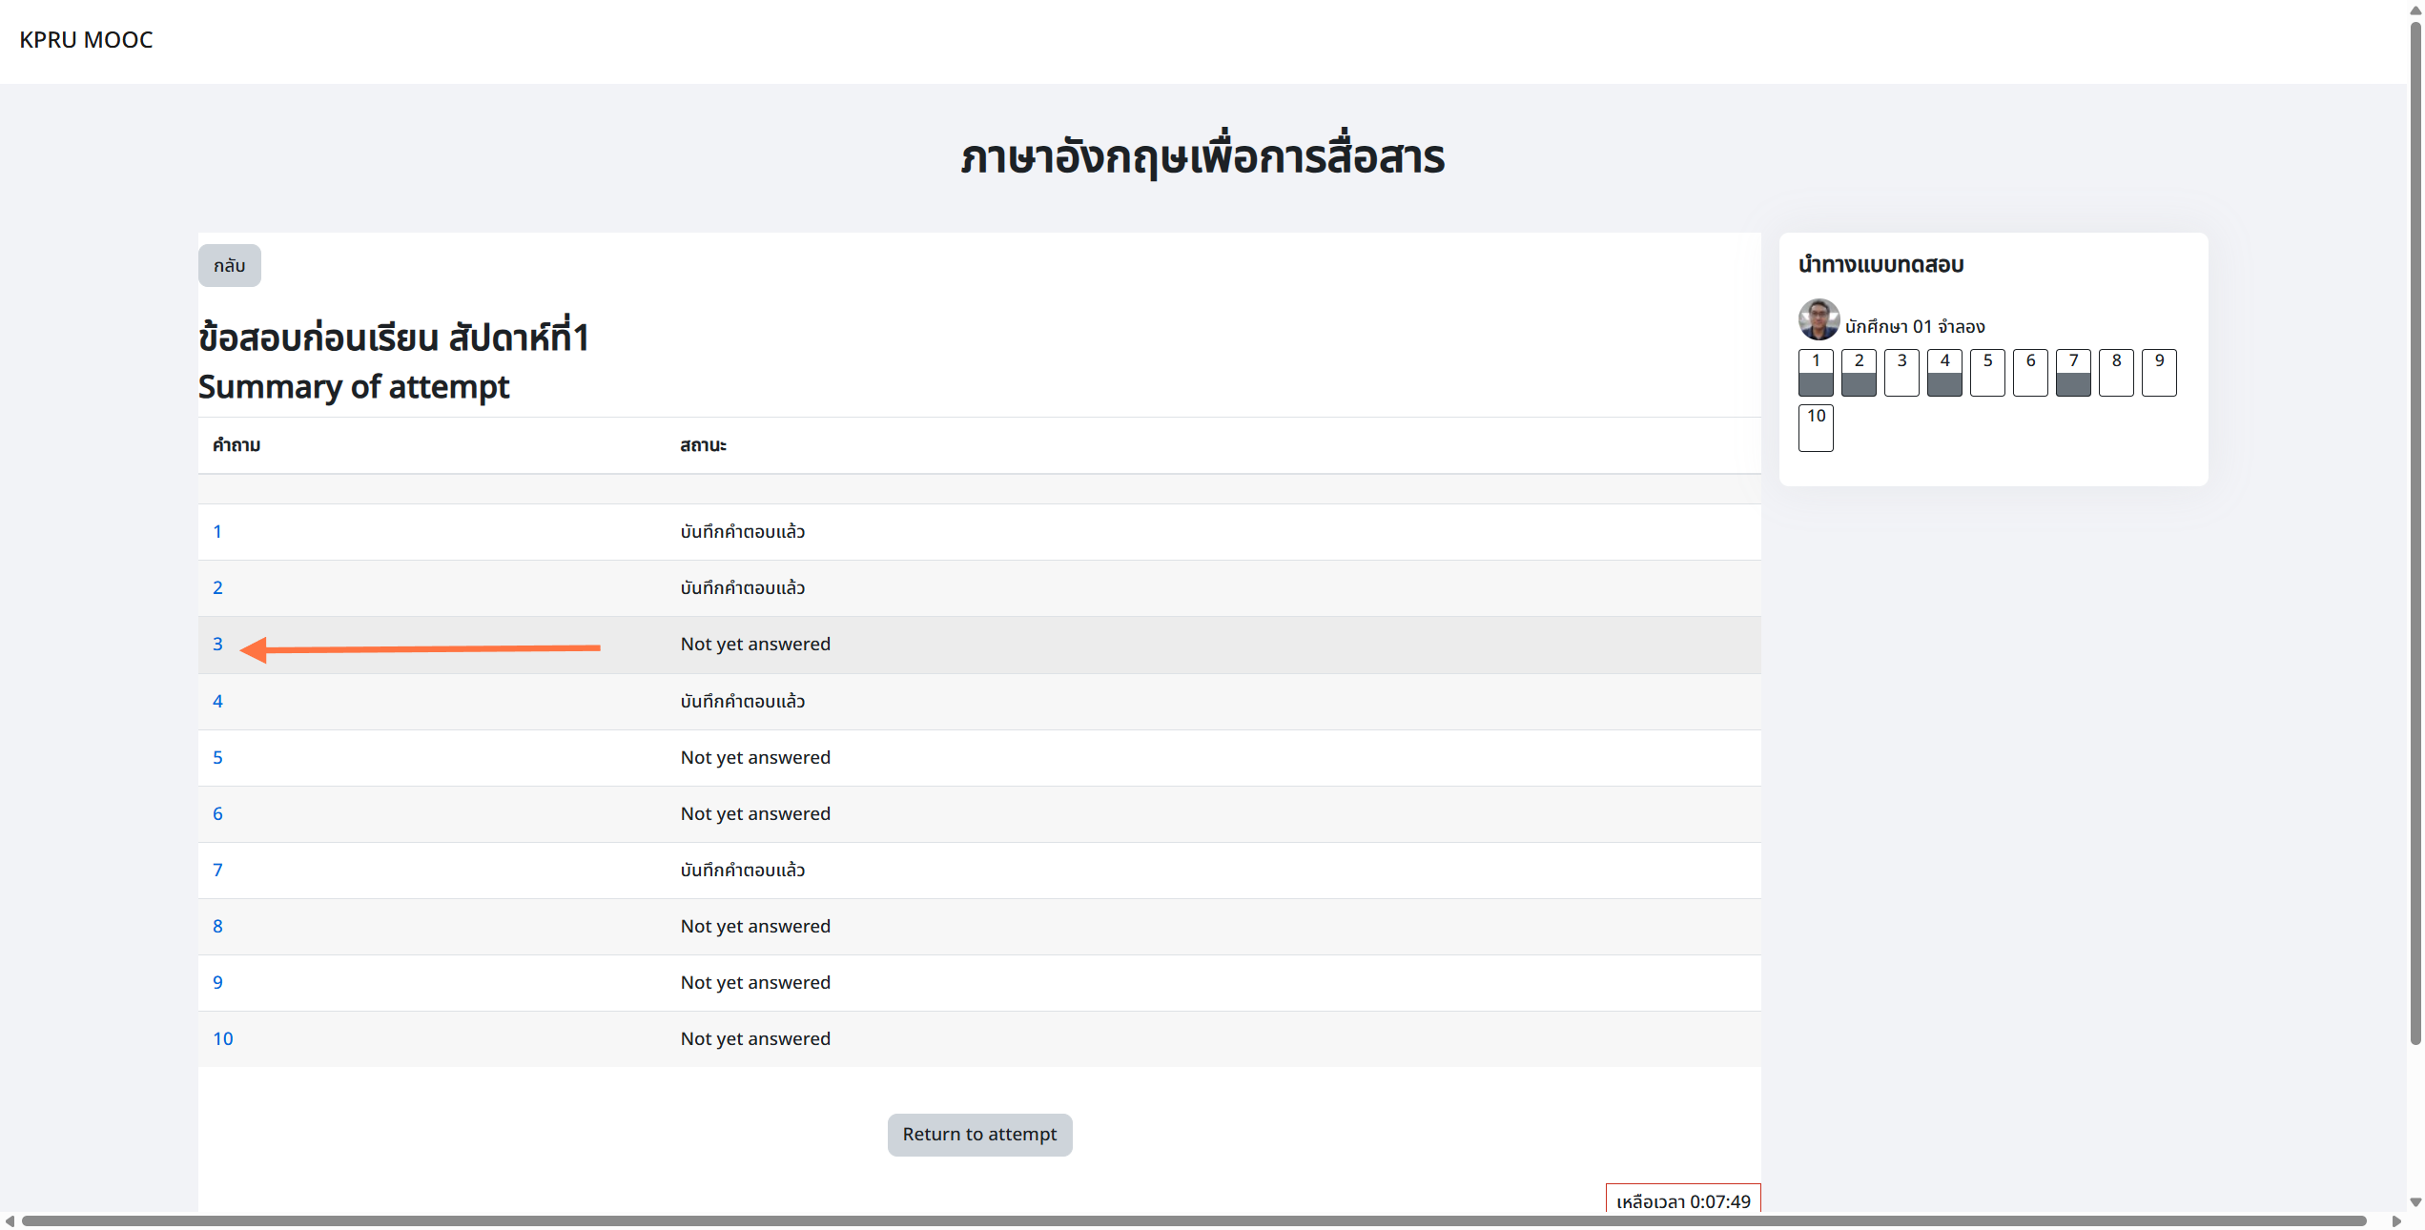Click the horizontal scrollbar thumb

(x=1194, y=1221)
